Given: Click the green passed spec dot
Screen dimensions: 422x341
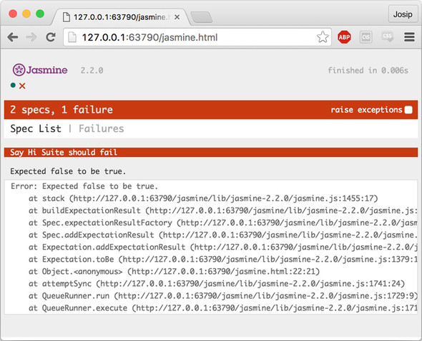Looking at the screenshot, I should coord(13,86).
